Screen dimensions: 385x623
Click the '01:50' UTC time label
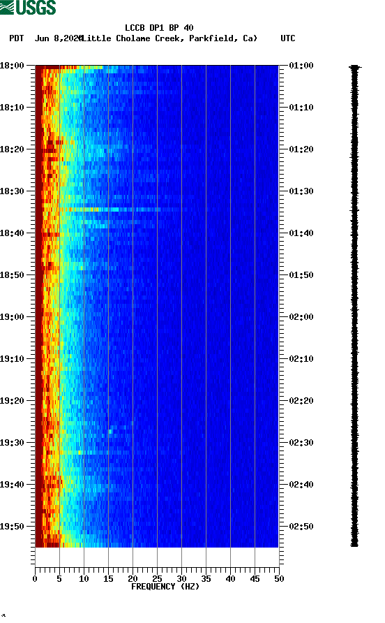301,275
